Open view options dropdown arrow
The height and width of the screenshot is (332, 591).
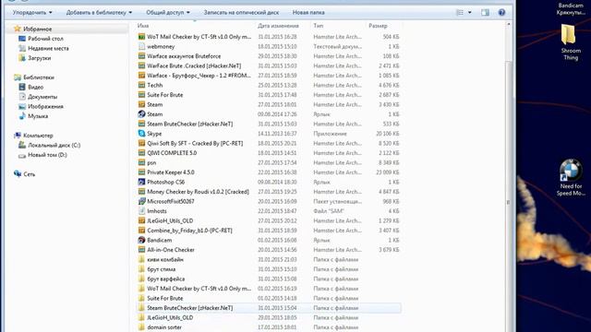(470, 12)
